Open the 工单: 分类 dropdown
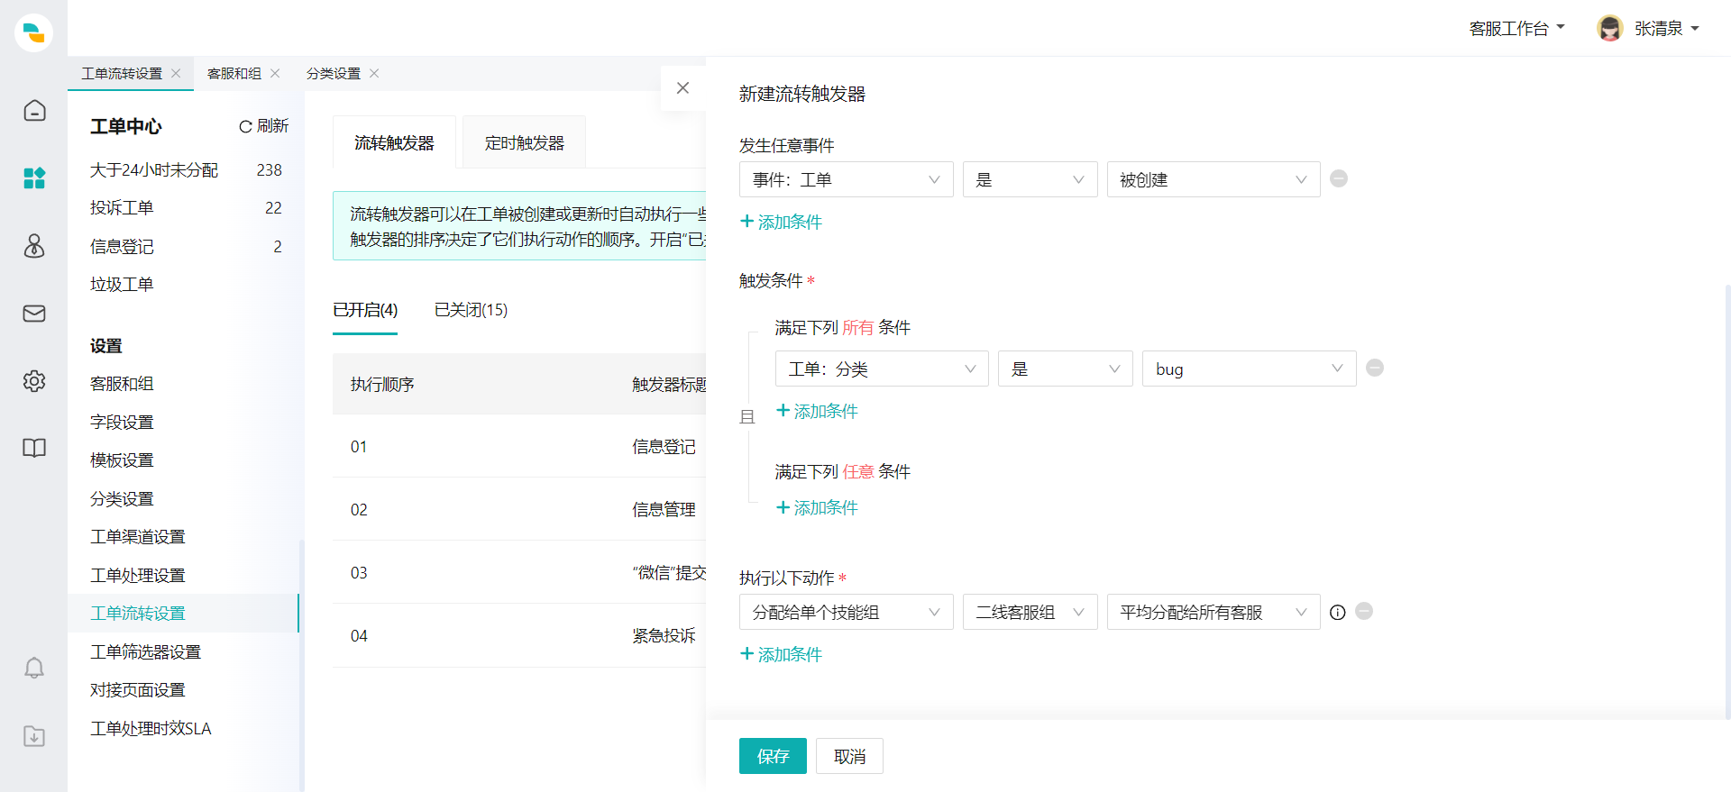1731x792 pixels. click(882, 369)
